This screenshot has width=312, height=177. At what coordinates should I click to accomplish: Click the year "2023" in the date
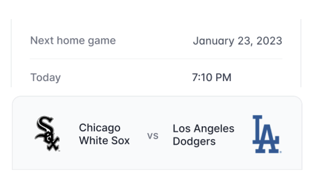(269, 41)
